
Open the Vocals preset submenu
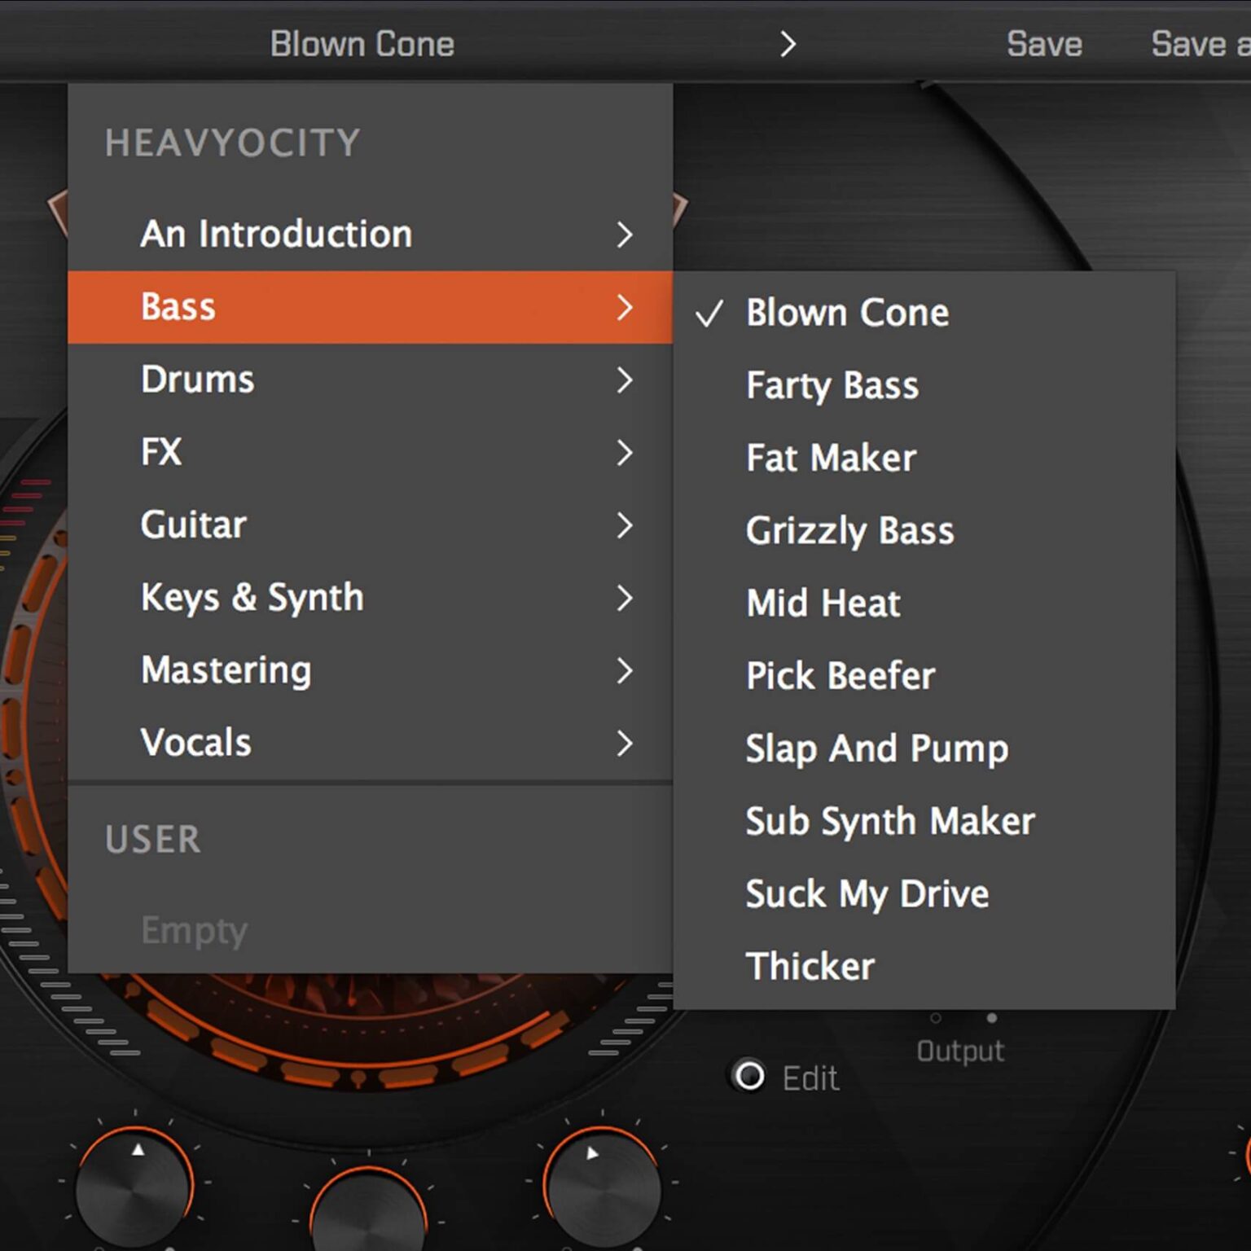pos(195,743)
